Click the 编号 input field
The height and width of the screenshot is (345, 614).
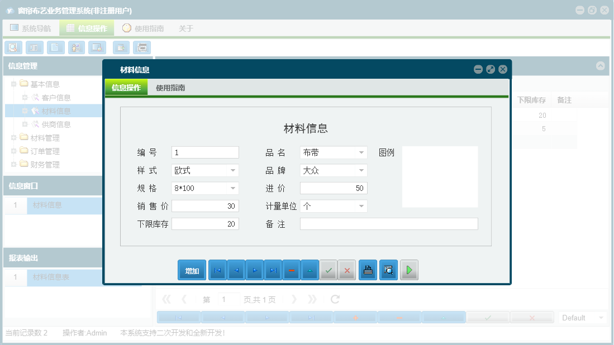click(x=205, y=152)
